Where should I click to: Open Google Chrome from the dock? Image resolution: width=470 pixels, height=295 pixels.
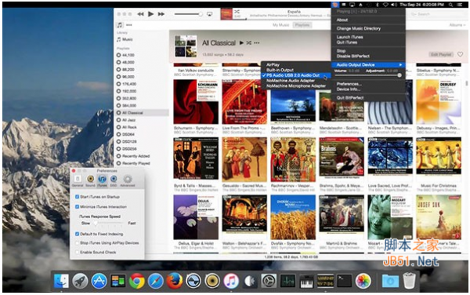(x=136, y=281)
